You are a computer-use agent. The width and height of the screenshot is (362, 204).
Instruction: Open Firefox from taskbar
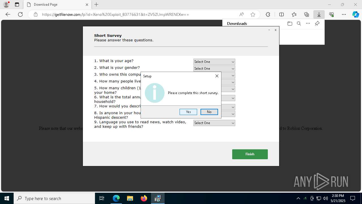tap(144, 198)
